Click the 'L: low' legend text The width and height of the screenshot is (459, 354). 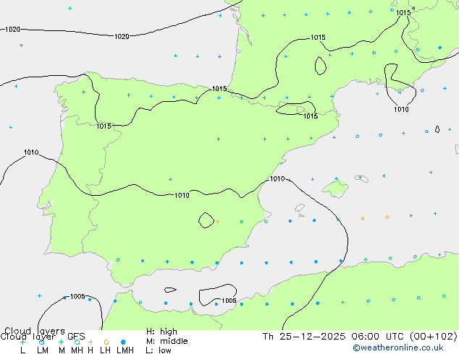click(159, 350)
